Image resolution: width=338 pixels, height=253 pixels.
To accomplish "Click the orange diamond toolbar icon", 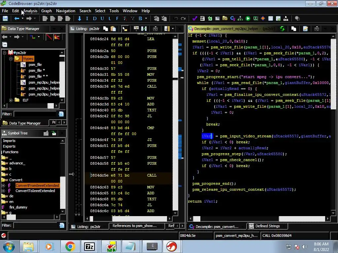I will (x=263, y=18).
